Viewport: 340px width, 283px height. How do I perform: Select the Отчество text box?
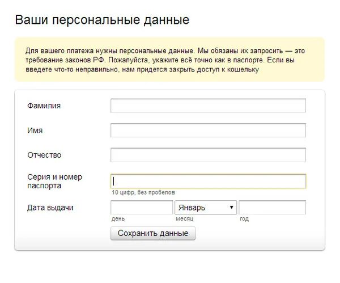208,155
